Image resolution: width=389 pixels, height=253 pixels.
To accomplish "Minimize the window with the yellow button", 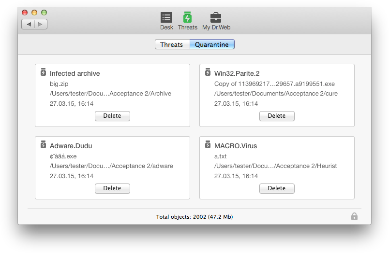I will click(34, 13).
